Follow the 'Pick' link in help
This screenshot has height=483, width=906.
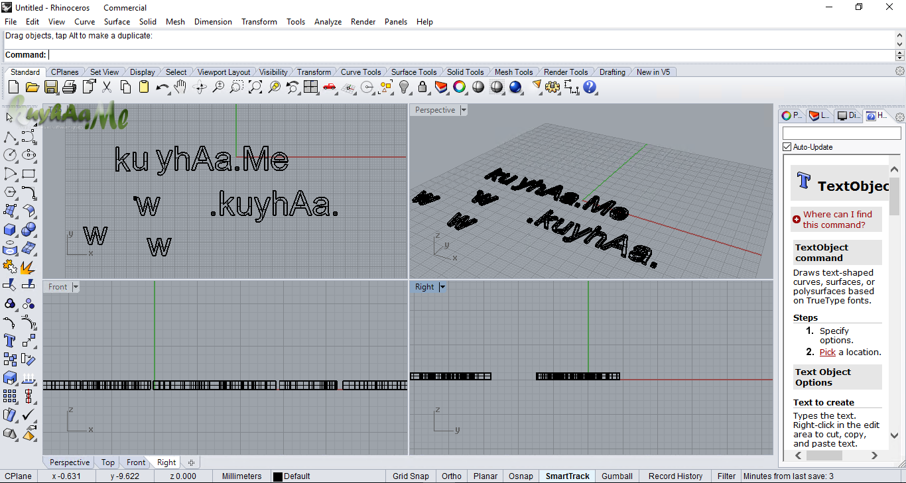(828, 352)
